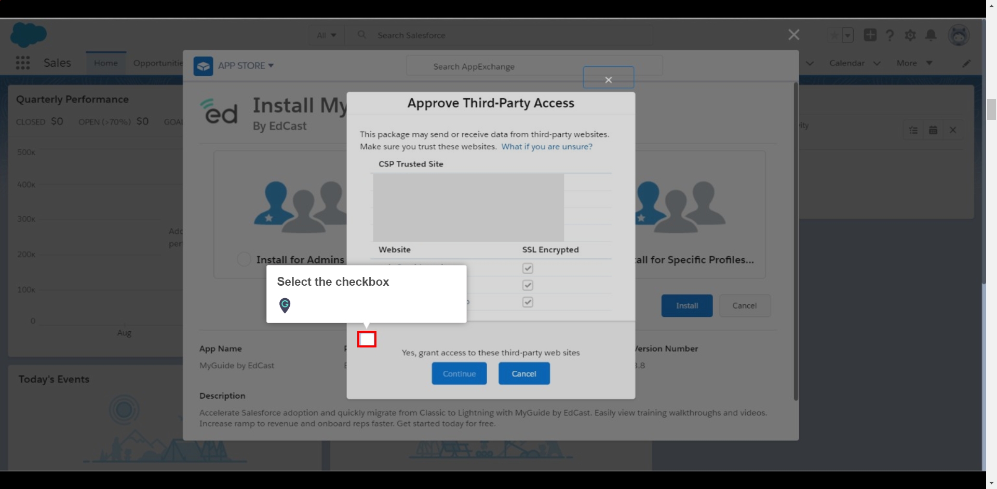Open the 'What if you are unsure?' link

pos(547,147)
